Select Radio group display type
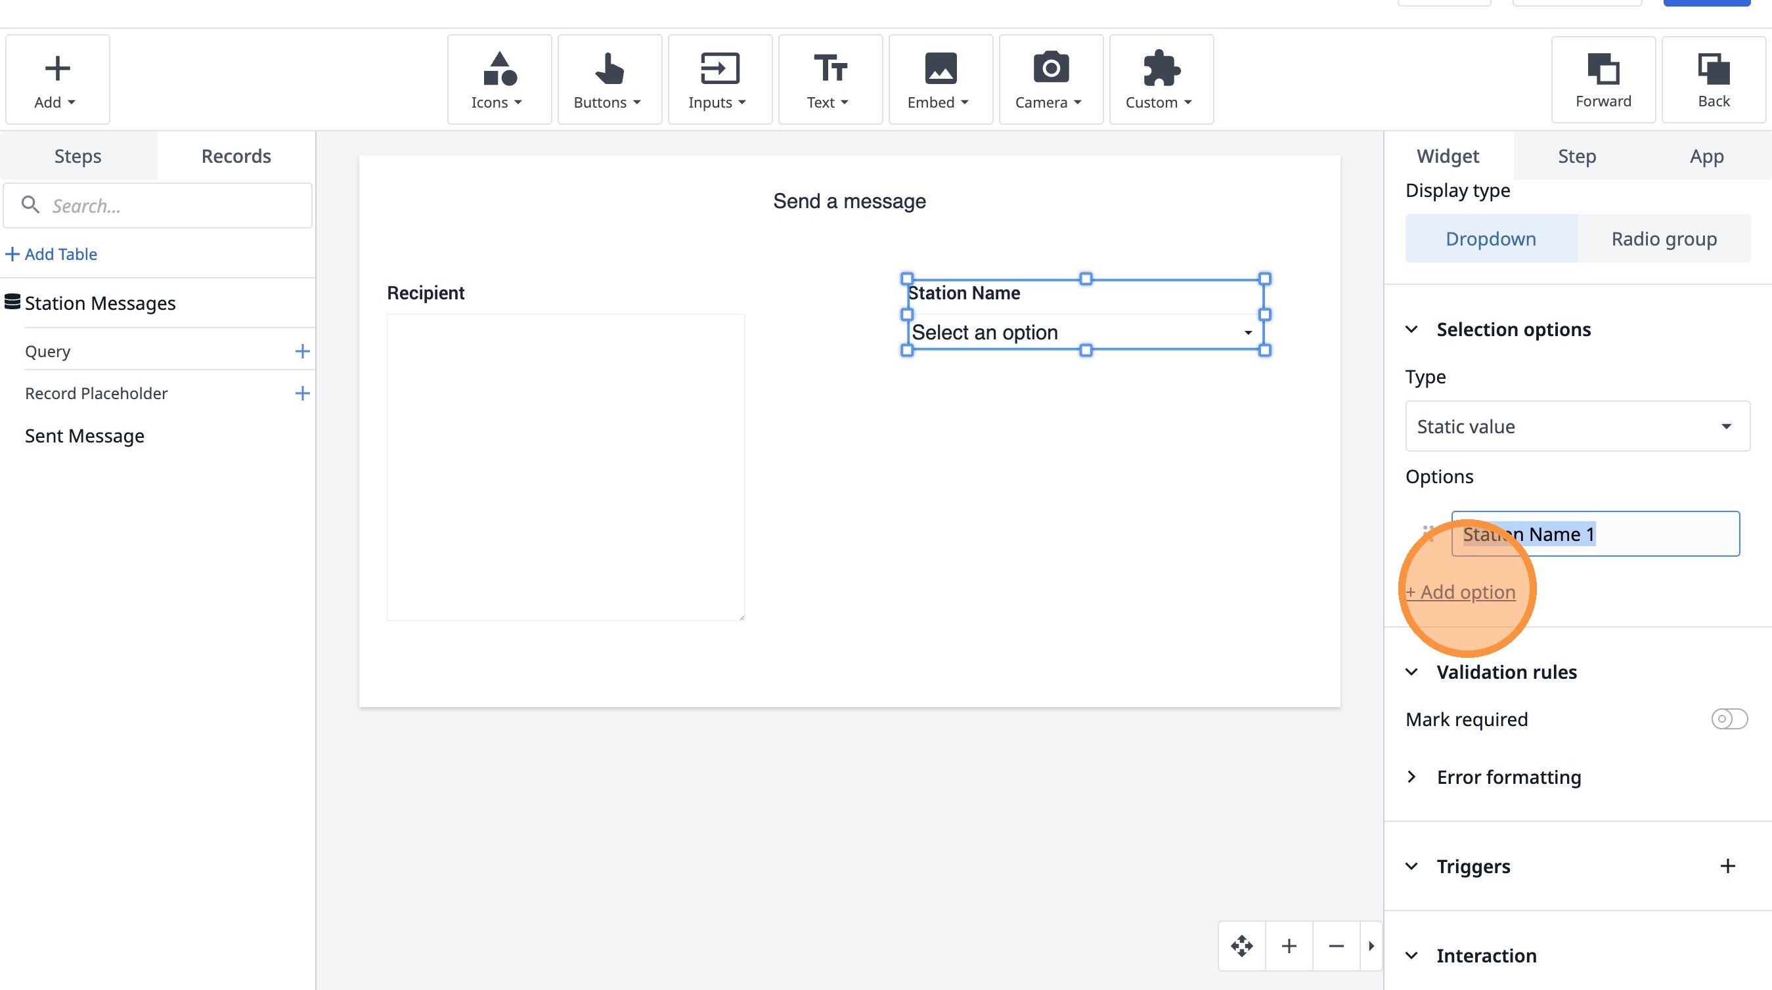This screenshot has width=1772, height=990. click(x=1664, y=238)
